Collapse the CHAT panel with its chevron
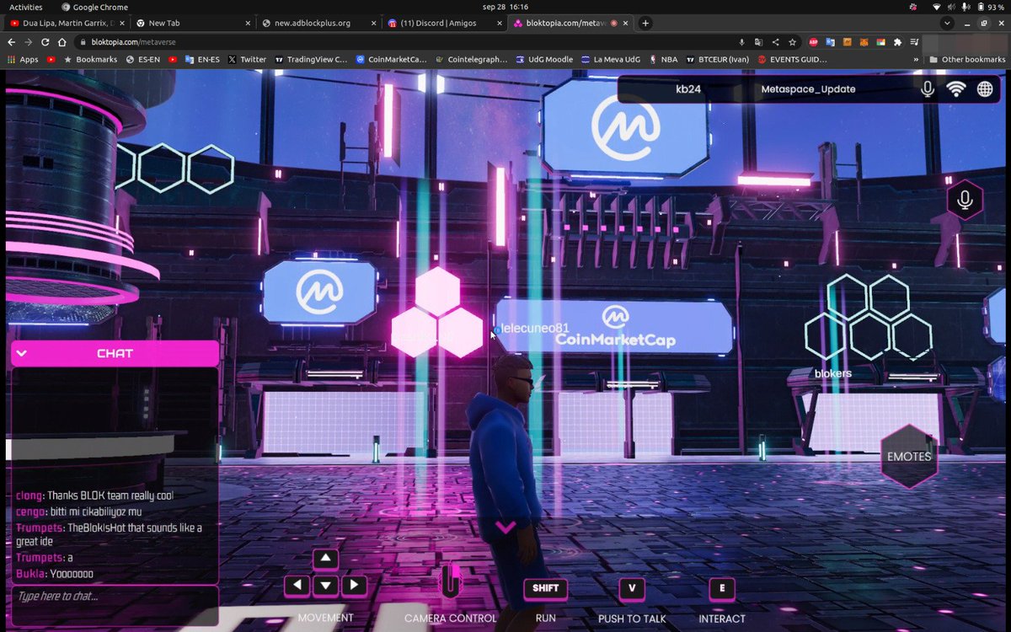This screenshot has height=632, width=1011. [x=22, y=354]
